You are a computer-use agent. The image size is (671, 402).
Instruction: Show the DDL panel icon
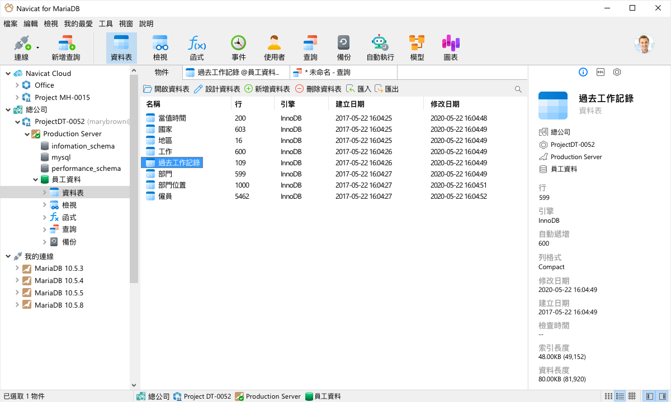(601, 72)
